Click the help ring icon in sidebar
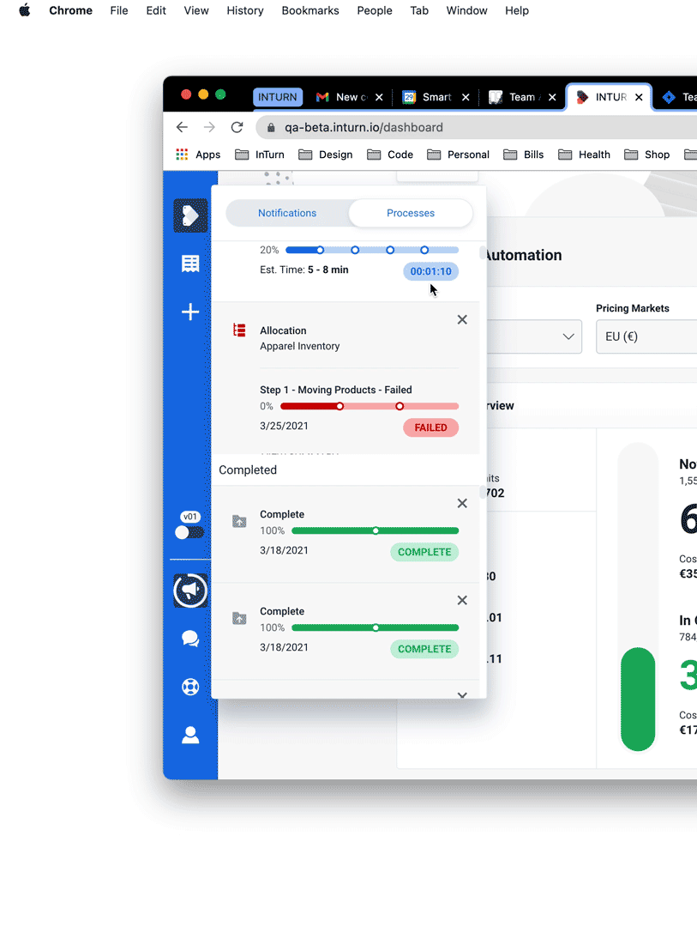This screenshot has width=697, height=927. click(189, 687)
